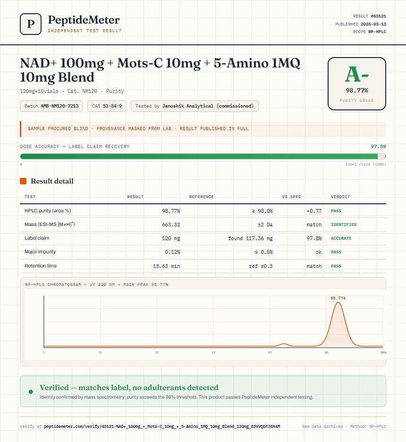Click the PeptideMeter P logo icon
The image size is (406, 442).
pos(31,24)
